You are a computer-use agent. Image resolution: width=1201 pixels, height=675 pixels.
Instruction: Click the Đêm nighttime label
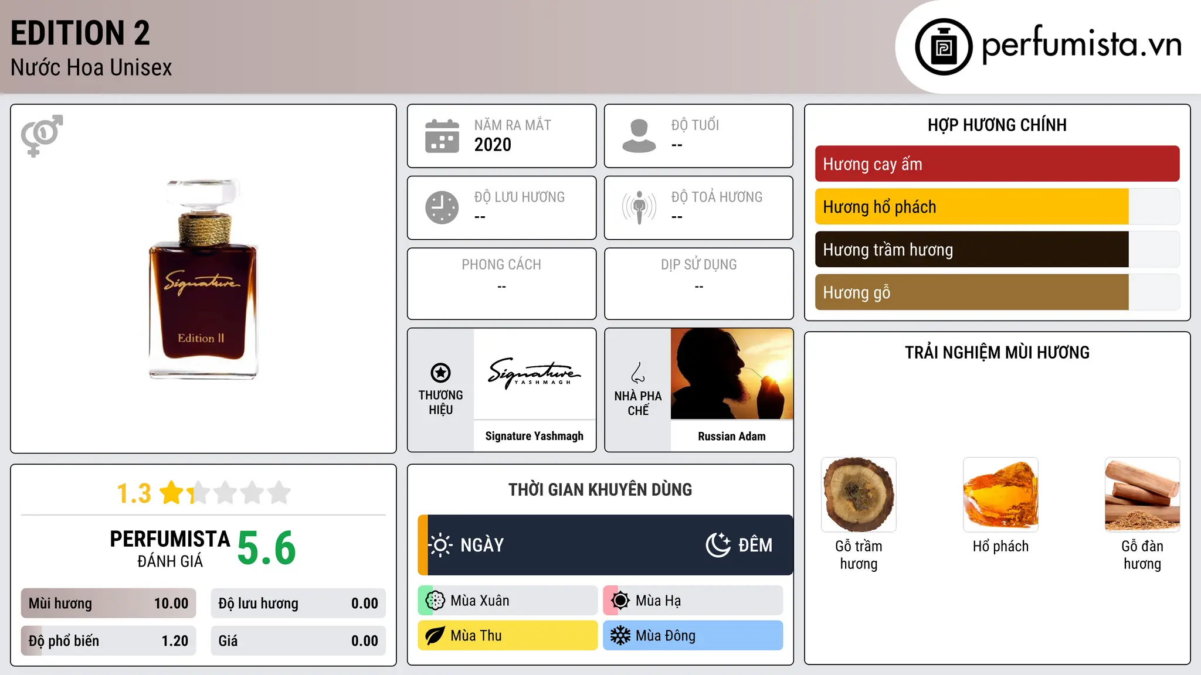(x=755, y=545)
